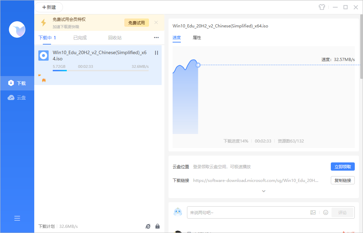The width and height of the screenshot is (363, 233).
Task: Maximize the Xunlei window
Action: 346,7
